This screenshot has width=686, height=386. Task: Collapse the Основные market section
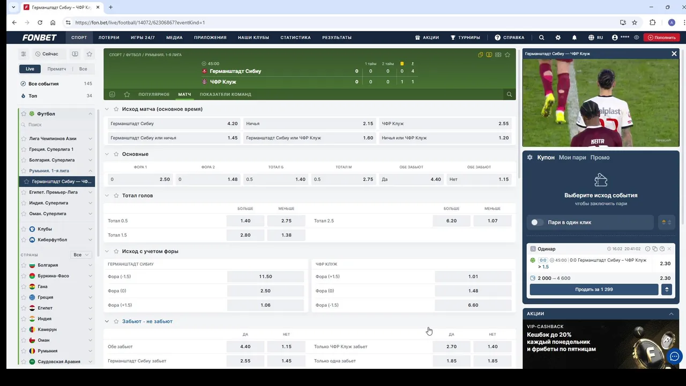click(x=107, y=154)
